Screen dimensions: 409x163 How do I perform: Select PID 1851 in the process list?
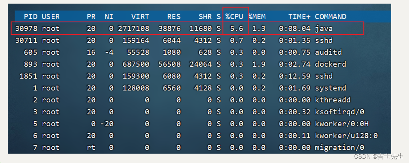(x=28, y=76)
